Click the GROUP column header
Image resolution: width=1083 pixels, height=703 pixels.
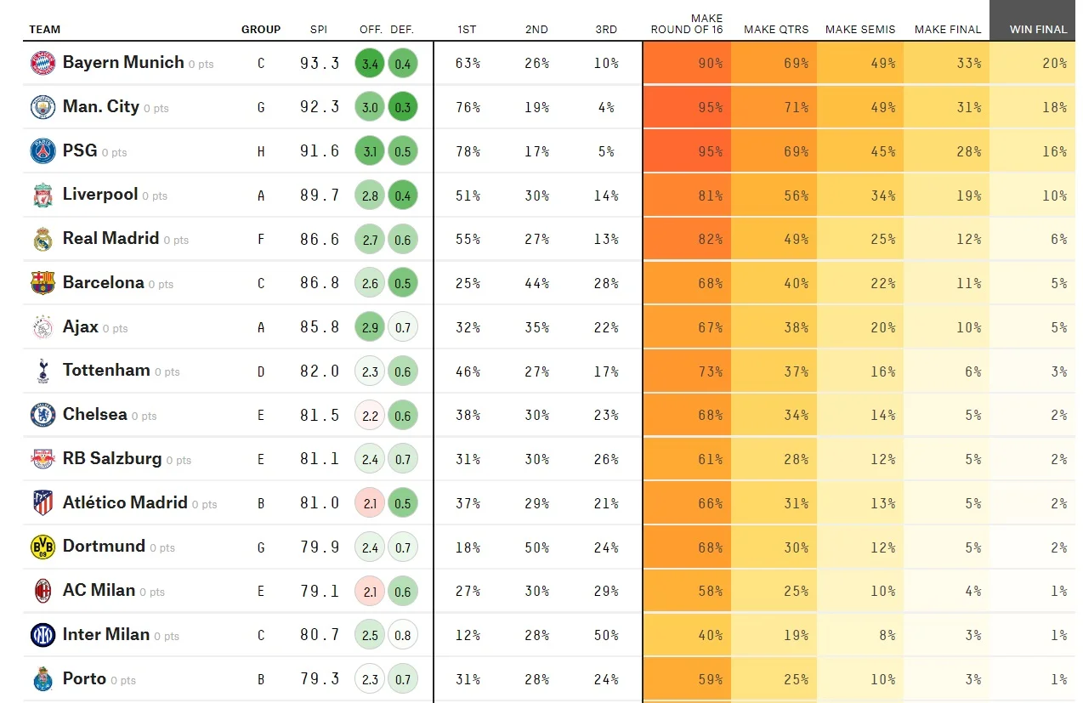261,29
